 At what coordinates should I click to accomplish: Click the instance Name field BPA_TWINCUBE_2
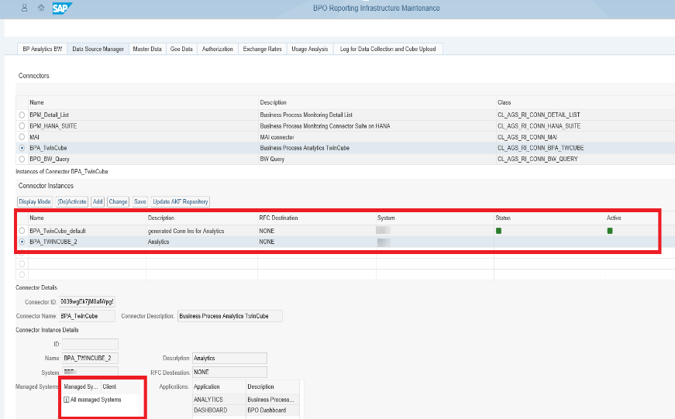tap(90, 358)
